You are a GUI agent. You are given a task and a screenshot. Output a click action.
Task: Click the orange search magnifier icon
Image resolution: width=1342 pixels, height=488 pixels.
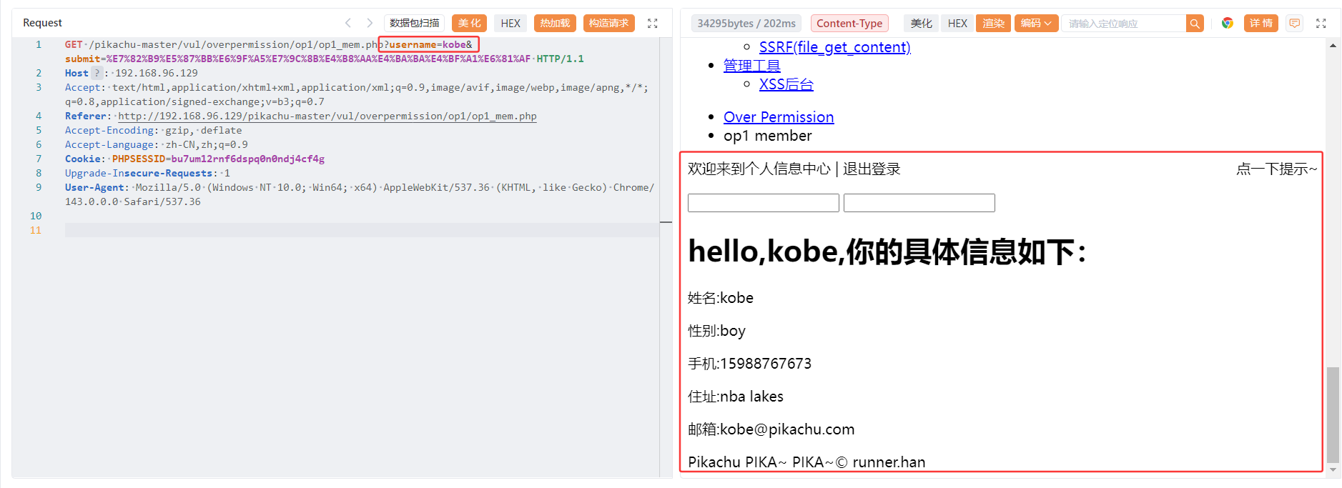[1195, 24]
